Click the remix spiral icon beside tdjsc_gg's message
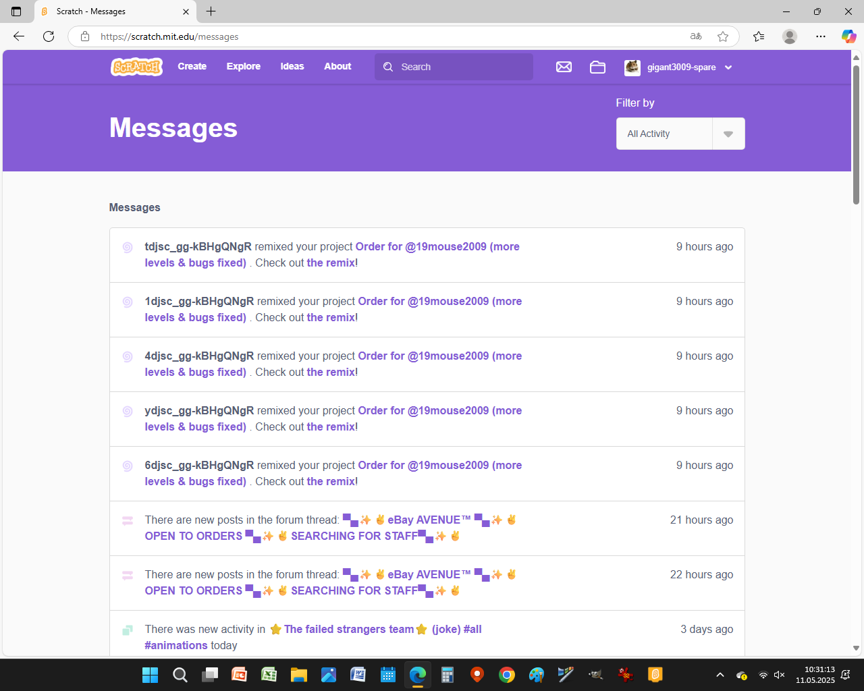 pos(127,248)
